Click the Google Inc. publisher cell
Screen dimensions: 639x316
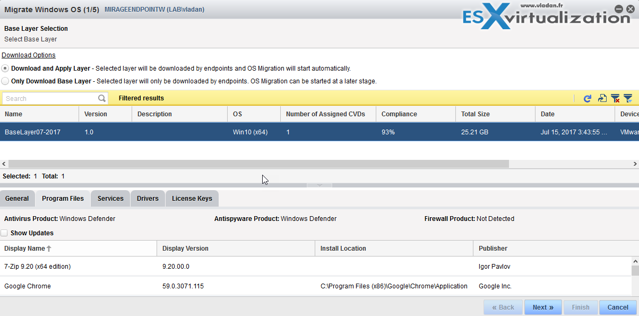point(495,286)
